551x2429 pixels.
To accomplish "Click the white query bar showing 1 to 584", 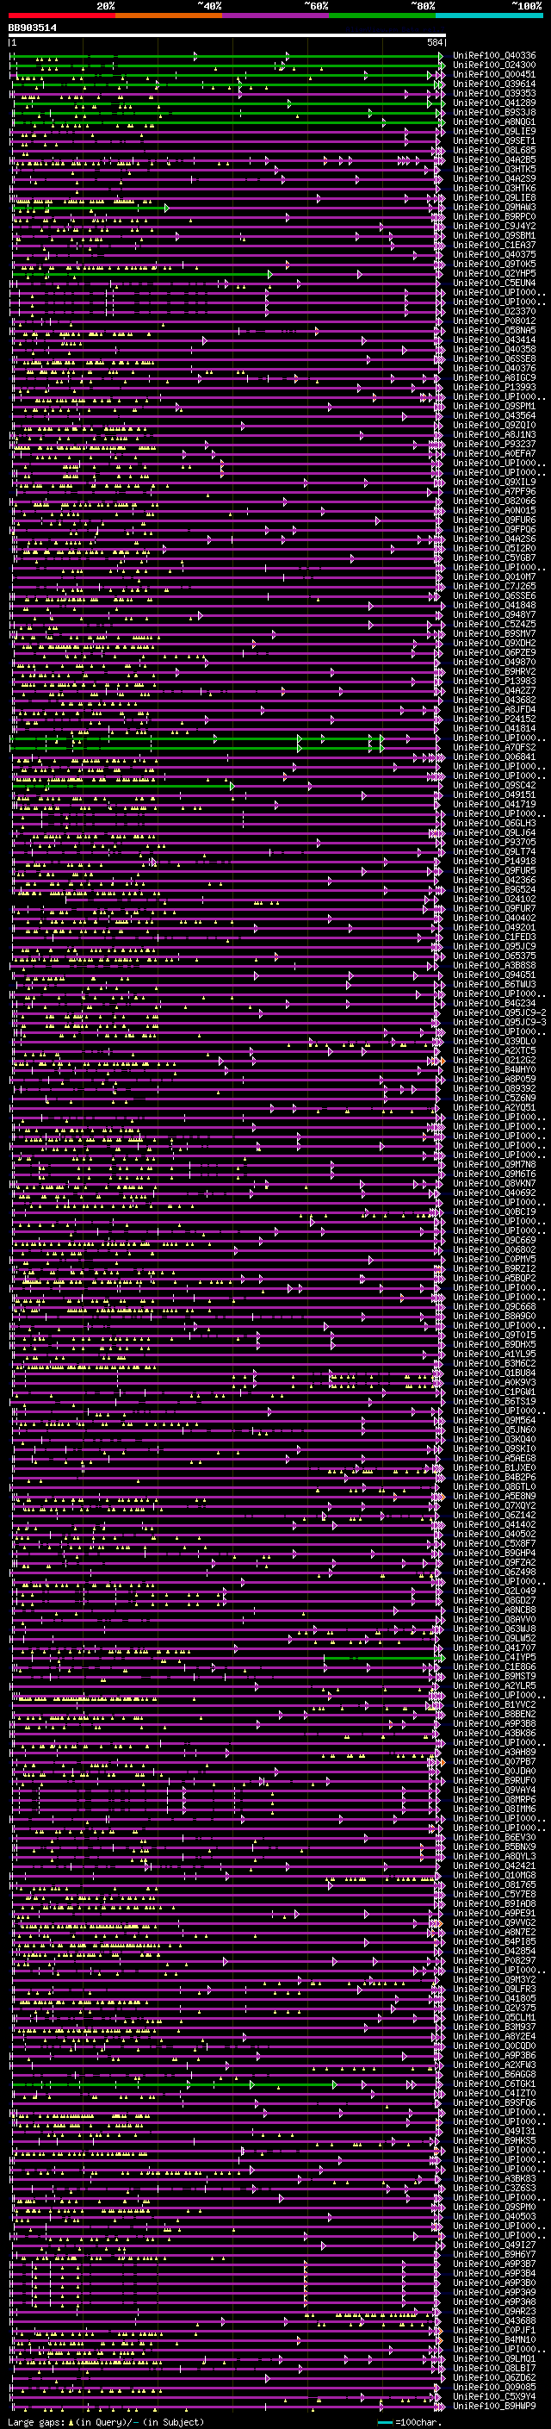I will click(x=227, y=34).
